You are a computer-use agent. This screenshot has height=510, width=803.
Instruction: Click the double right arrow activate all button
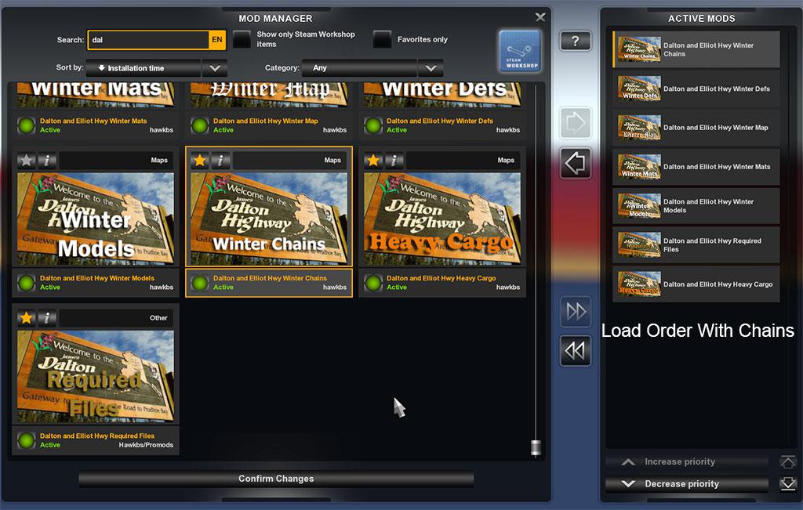coord(575,312)
